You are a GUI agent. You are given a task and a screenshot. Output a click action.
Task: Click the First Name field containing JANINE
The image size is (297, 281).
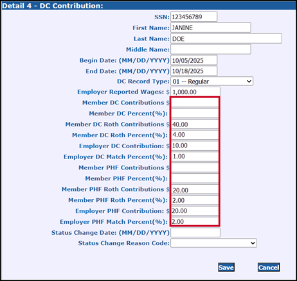pyautogui.click(x=211, y=28)
